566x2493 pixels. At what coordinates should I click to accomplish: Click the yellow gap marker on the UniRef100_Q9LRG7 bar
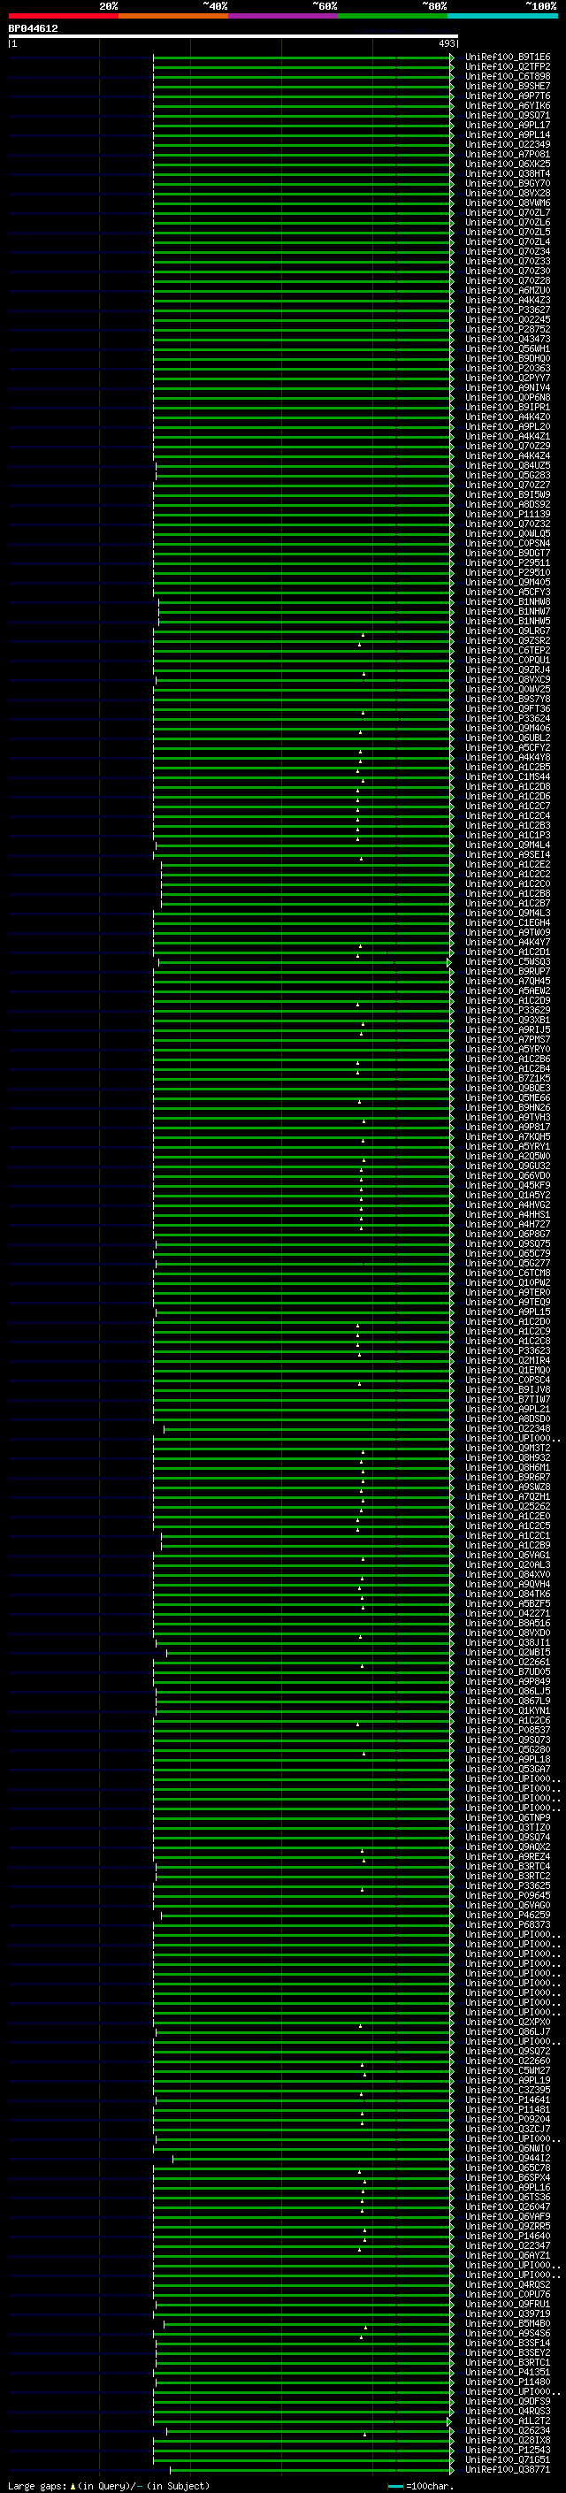point(363,635)
